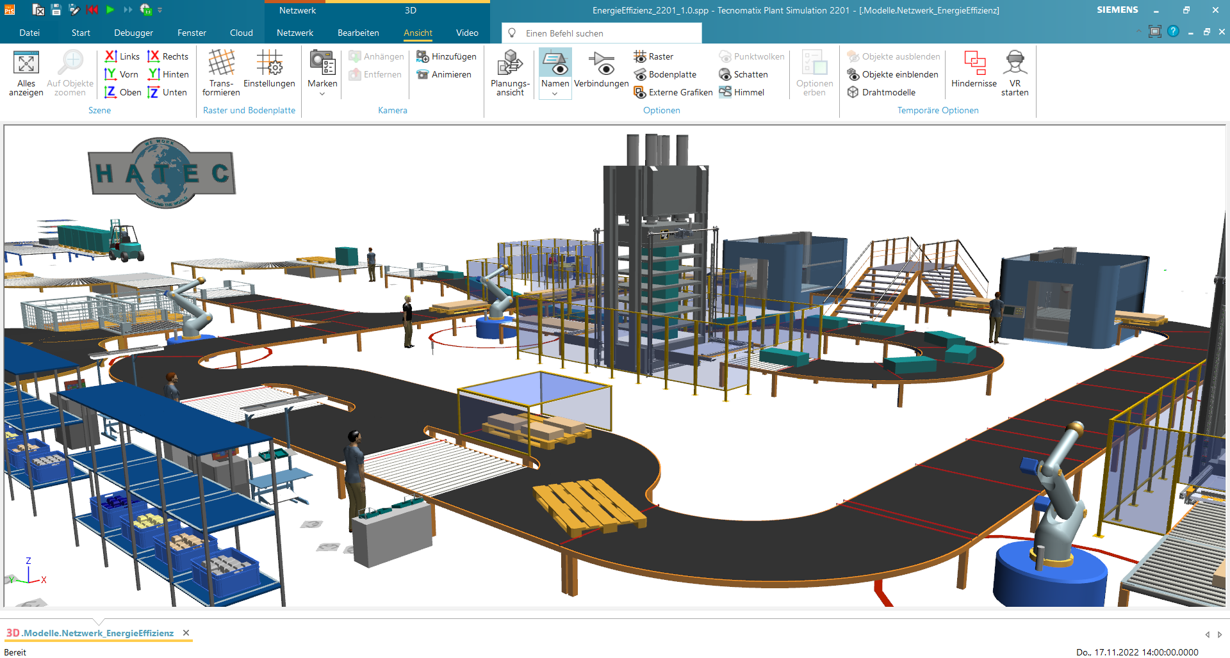Switch to the Video ribbon tab
Image resolution: width=1230 pixels, height=658 pixels.
[x=467, y=33]
